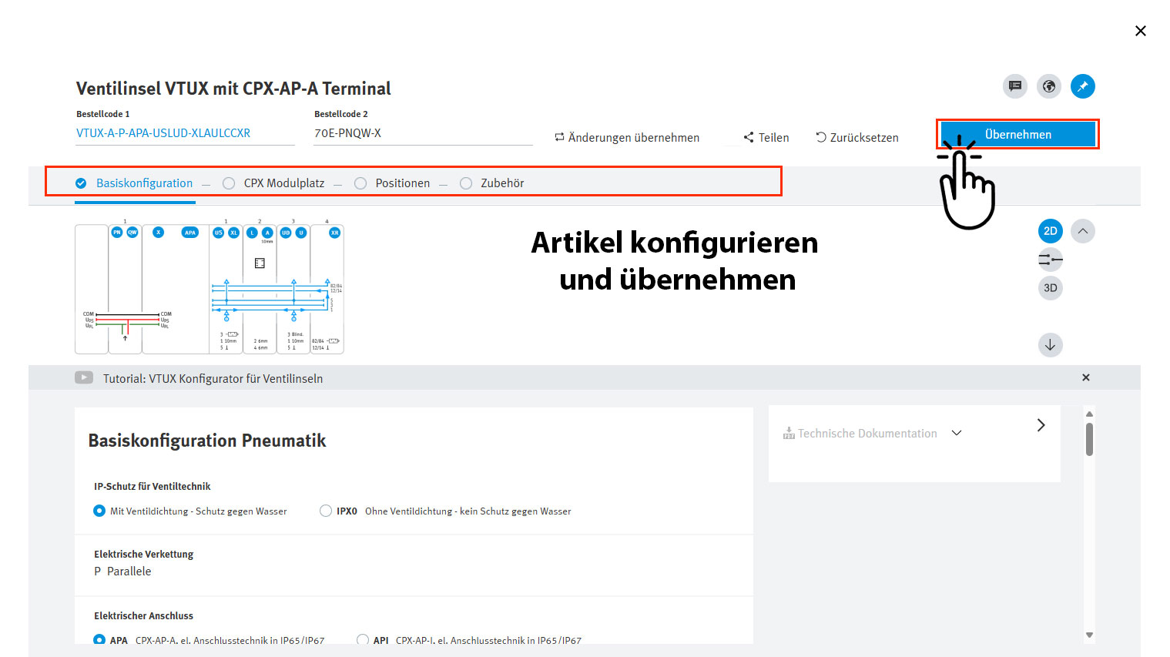Collapse the preview with up chevron
The height and width of the screenshot is (657, 1170).
pos(1082,231)
